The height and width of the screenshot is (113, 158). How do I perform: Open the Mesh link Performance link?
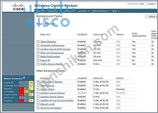[x=52, y=53]
